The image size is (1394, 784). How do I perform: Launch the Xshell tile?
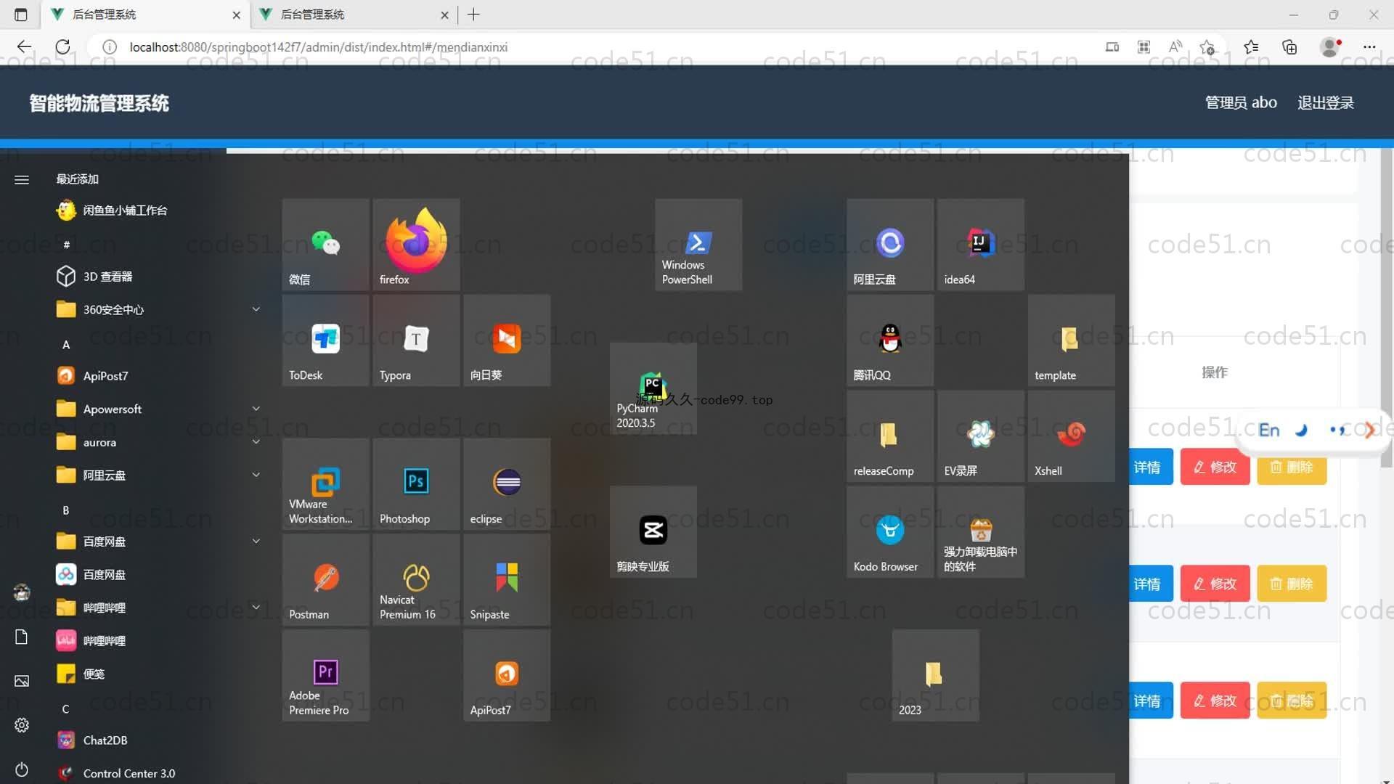pos(1071,436)
